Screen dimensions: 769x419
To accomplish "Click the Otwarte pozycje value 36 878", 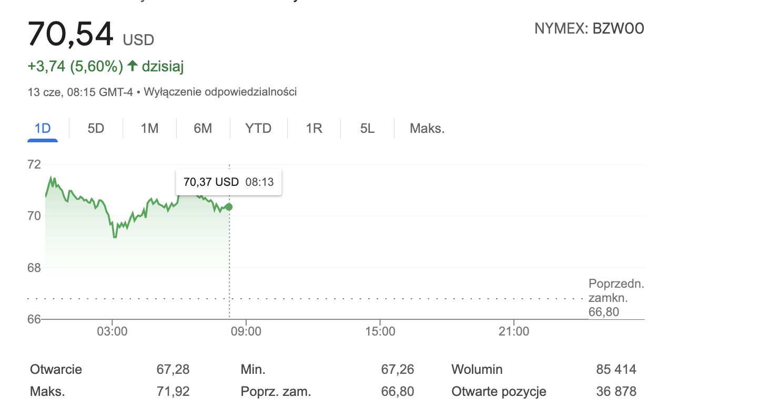I will 616,392.
